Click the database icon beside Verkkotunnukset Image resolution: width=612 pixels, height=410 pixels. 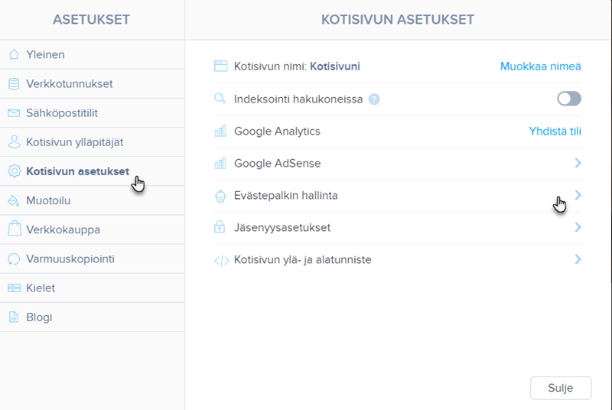click(x=13, y=83)
